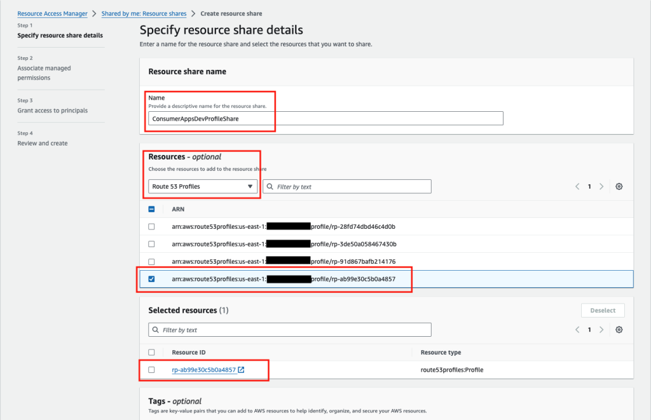651x420 pixels.
Task: Open the rp-ab99e30c5b0a4857 Resource ID link
Action: coord(202,369)
